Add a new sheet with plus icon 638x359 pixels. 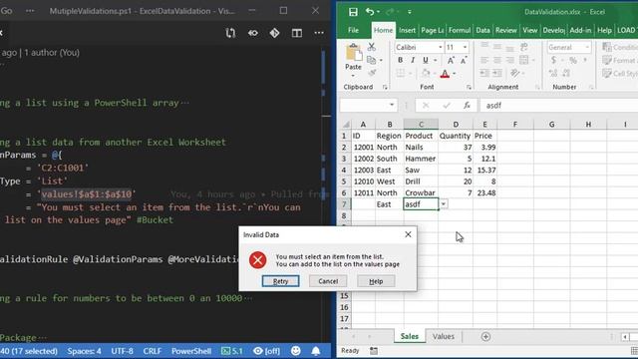point(485,337)
